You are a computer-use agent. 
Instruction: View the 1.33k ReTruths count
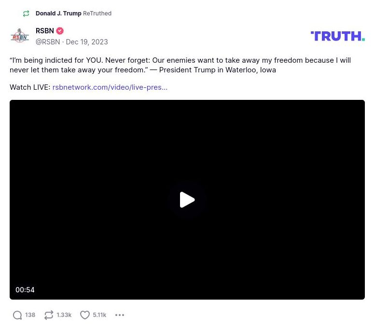coord(64,315)
